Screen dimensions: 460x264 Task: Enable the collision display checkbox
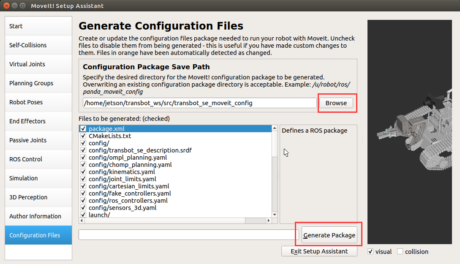(x=400, y=252)
